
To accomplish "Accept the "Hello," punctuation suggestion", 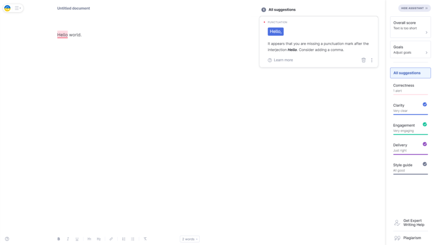I will [276, 32].
